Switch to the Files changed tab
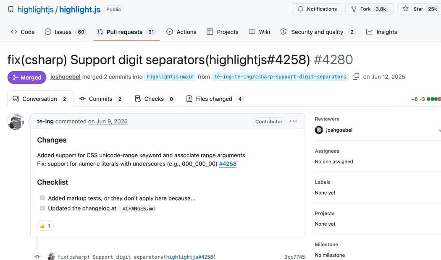This screenshot has width=441, height=260. (x=215, y=99)
